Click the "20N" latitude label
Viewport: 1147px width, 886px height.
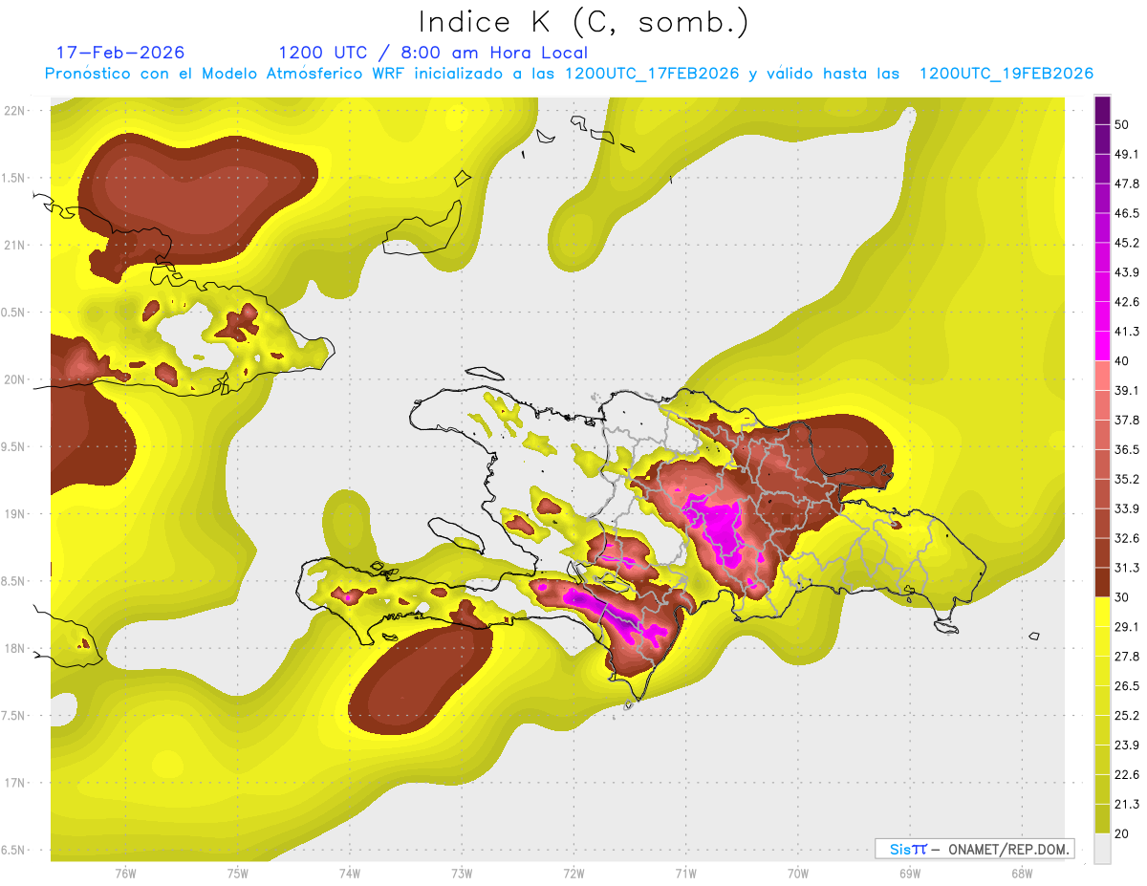15,379
